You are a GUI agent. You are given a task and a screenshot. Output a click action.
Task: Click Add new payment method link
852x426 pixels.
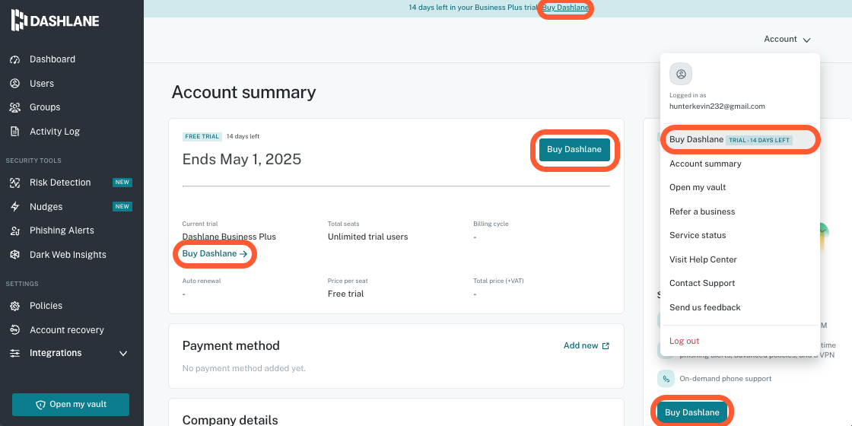point(586,345)
